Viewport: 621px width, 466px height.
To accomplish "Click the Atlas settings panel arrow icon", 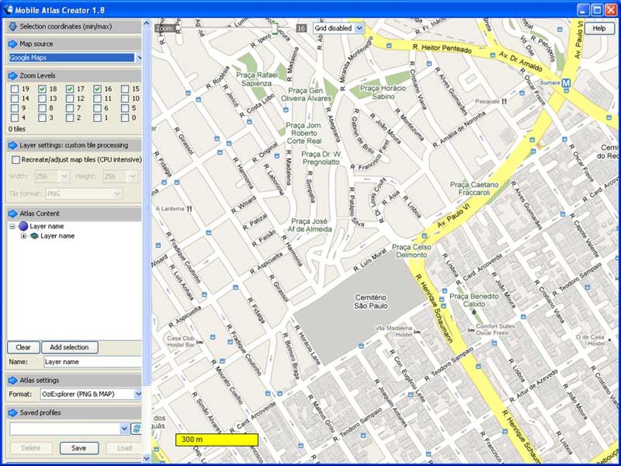I will click(x=13, y=380).
